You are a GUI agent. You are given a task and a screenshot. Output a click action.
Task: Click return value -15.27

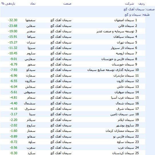tap(13, 42)
